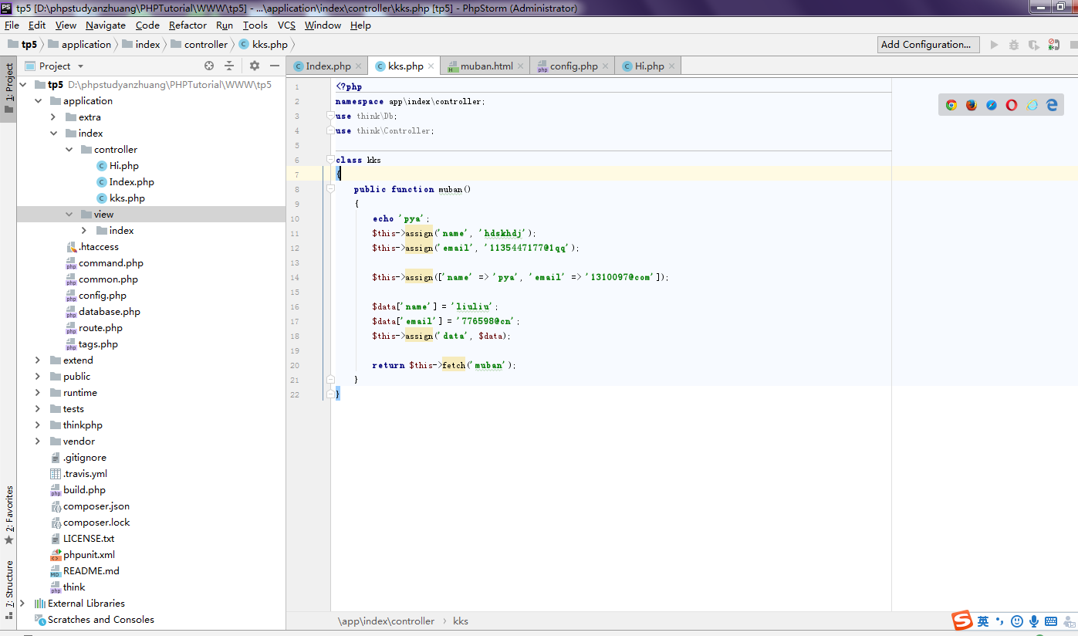Open in Chrome browser icon
The image size is (1078, 636).
(951, 105)
